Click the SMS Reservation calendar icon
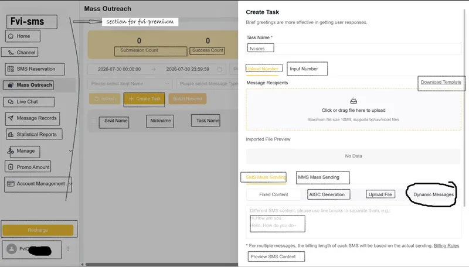This screenshot has height=267, width=469. point(11,69)
